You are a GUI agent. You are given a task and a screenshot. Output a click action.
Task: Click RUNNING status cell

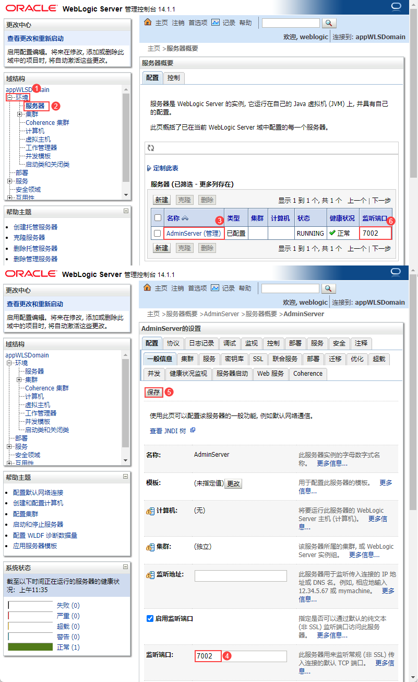coord(310,233)
